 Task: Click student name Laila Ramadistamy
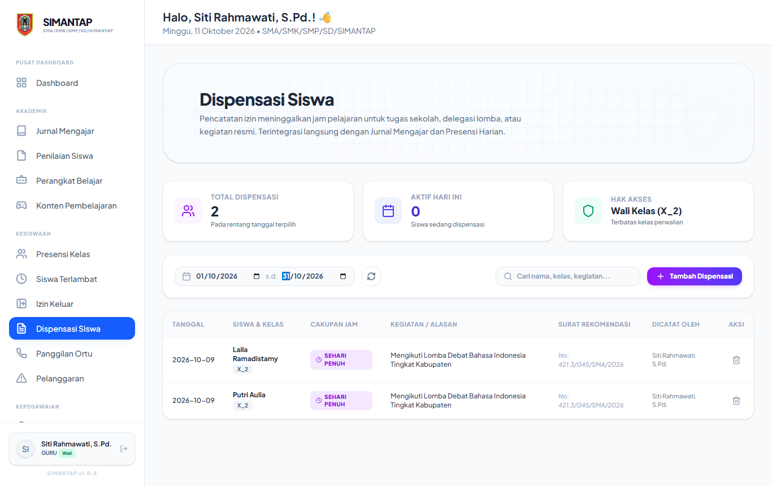point(255,354)
